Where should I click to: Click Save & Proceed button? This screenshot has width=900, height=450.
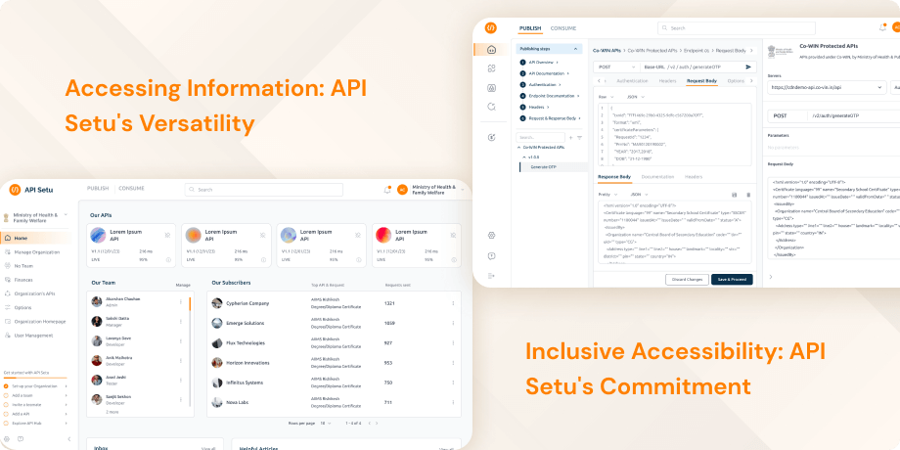(x=732, y=279)
